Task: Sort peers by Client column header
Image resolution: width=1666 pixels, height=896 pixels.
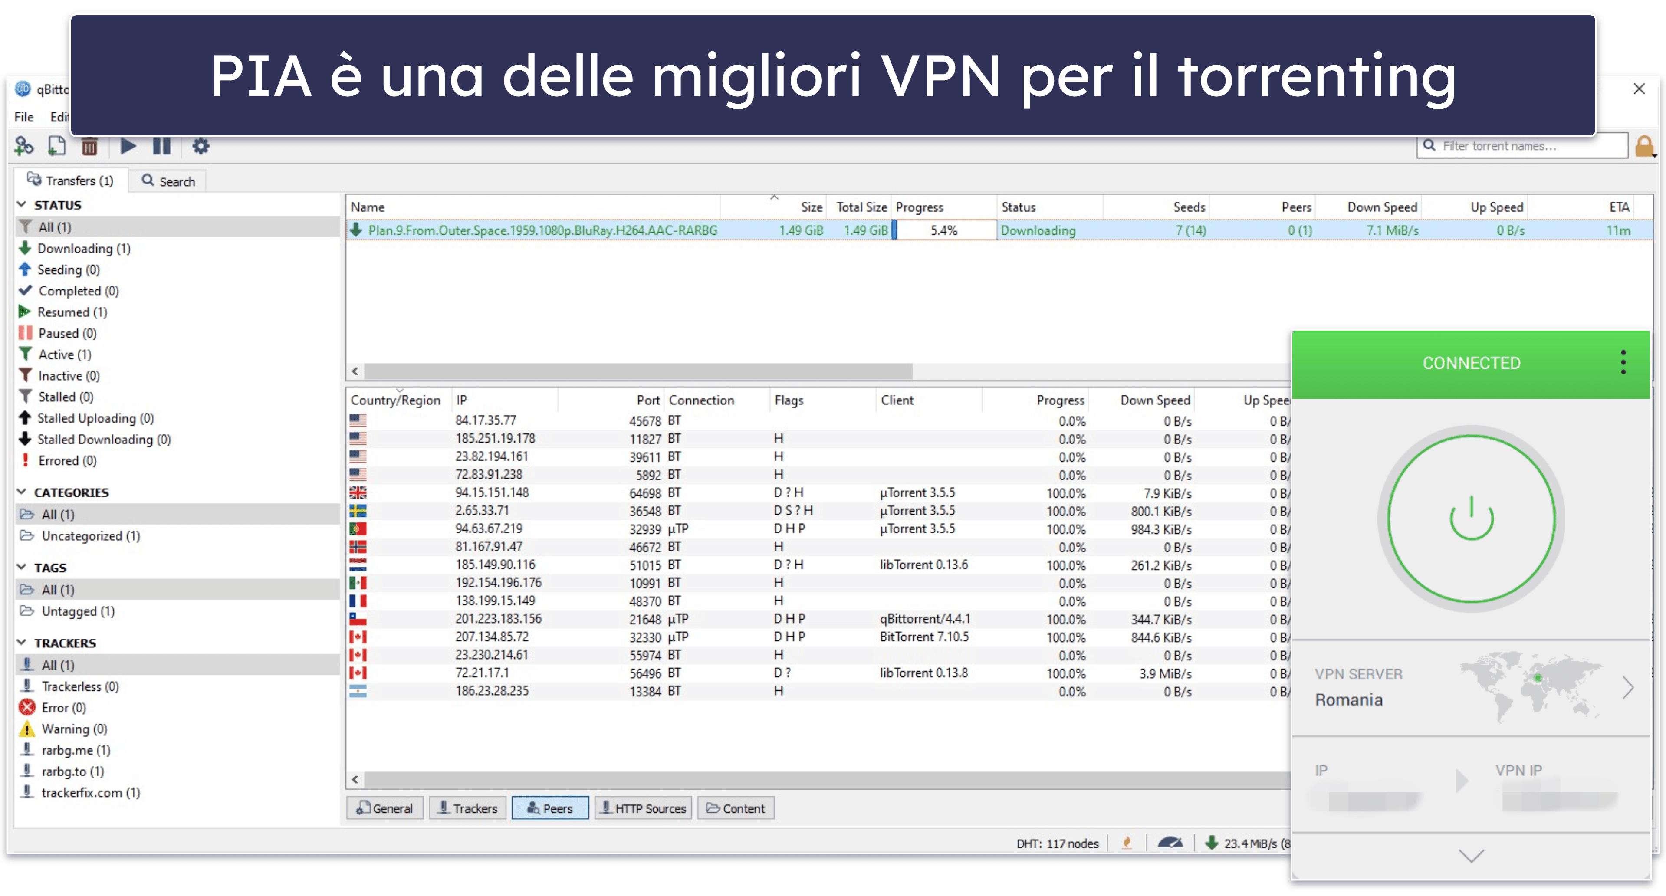Action: (929, 400)
